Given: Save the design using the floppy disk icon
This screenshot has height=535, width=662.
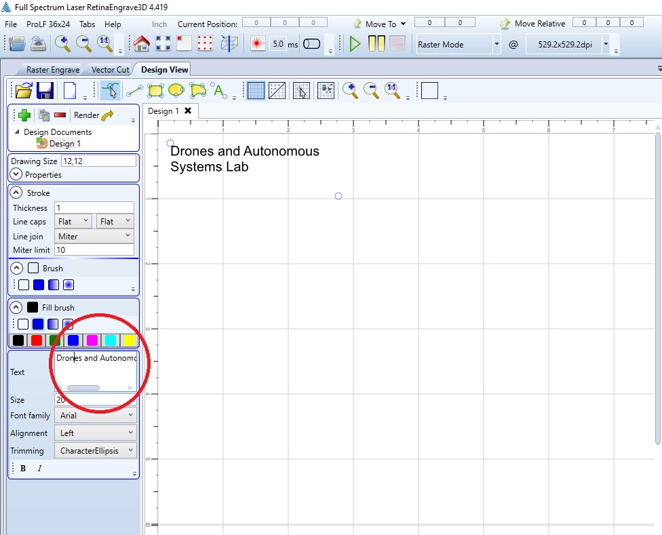Looking at the screenshot, I should pyautogui.click(x=45, y=91).
